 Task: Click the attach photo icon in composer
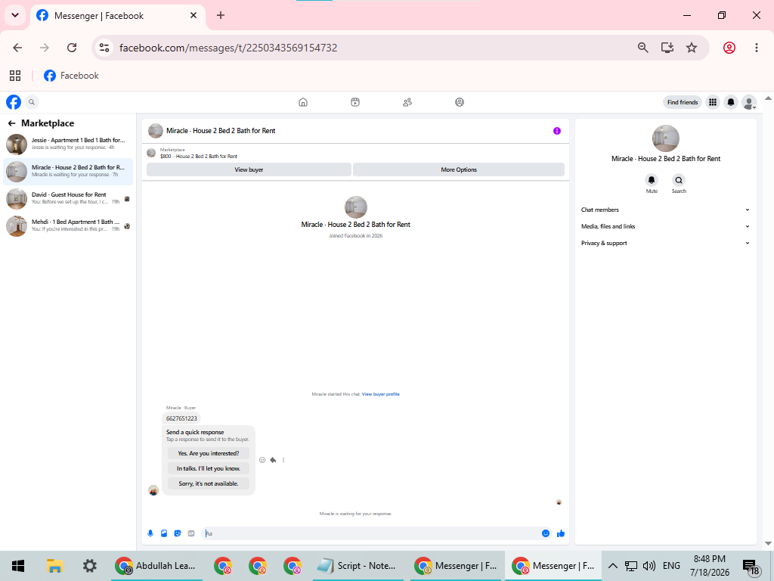point(164,533)
